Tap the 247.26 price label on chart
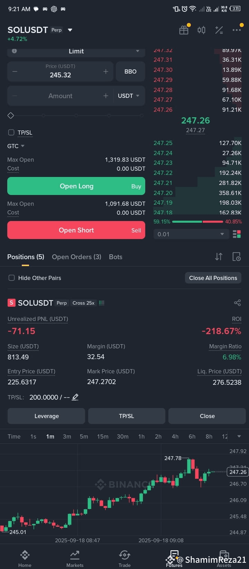Viewport: 249px width, 569px height. tap(238, 472)
